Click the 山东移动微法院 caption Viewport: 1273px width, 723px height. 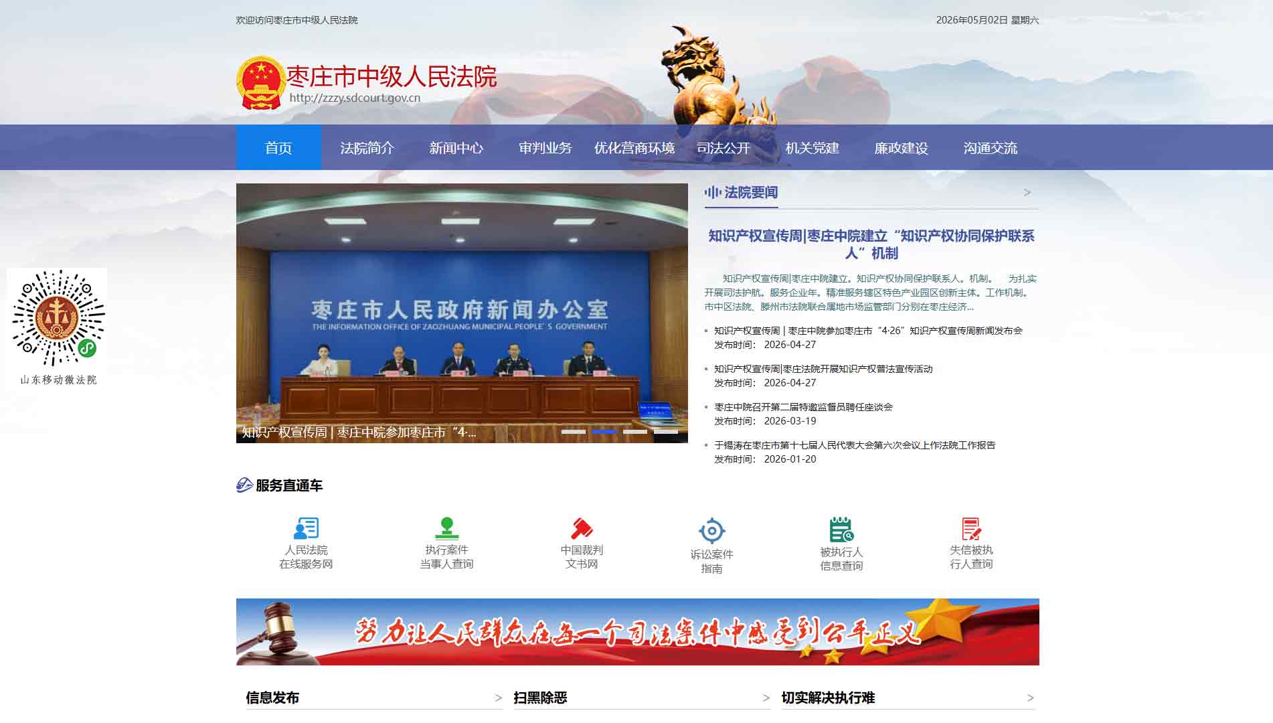coord(58,380)
